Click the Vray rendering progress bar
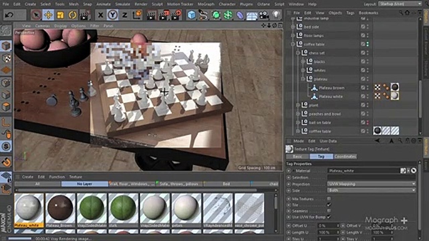The image size is (429, 241). pyautogui.click(x=19, y=239)
